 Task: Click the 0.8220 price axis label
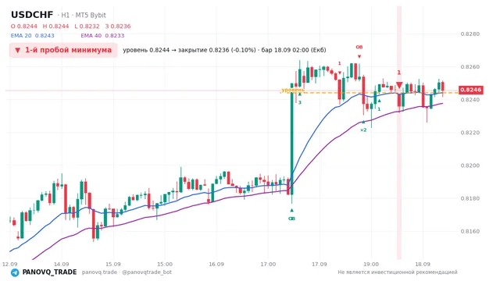470,133
